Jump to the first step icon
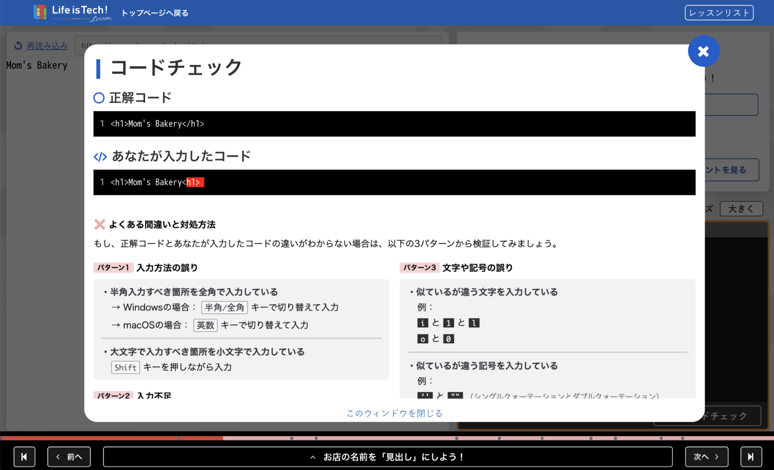 coord(24,456)
